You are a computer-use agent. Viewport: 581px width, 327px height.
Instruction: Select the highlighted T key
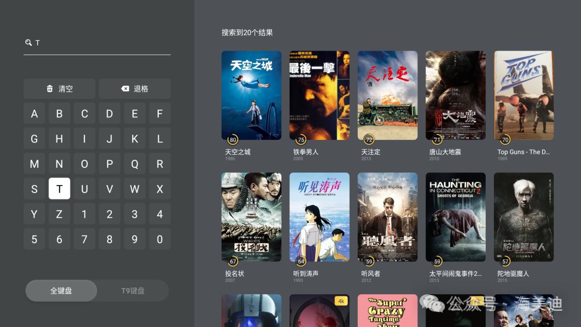coord(59,189)
